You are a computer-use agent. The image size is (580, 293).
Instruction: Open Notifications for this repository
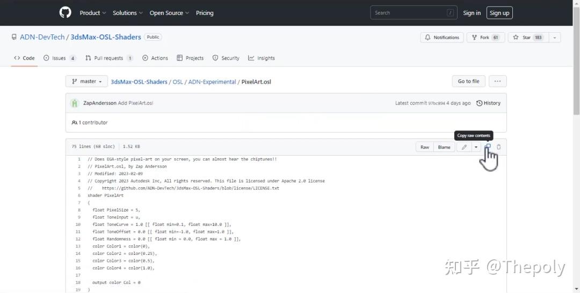(442, 38)
